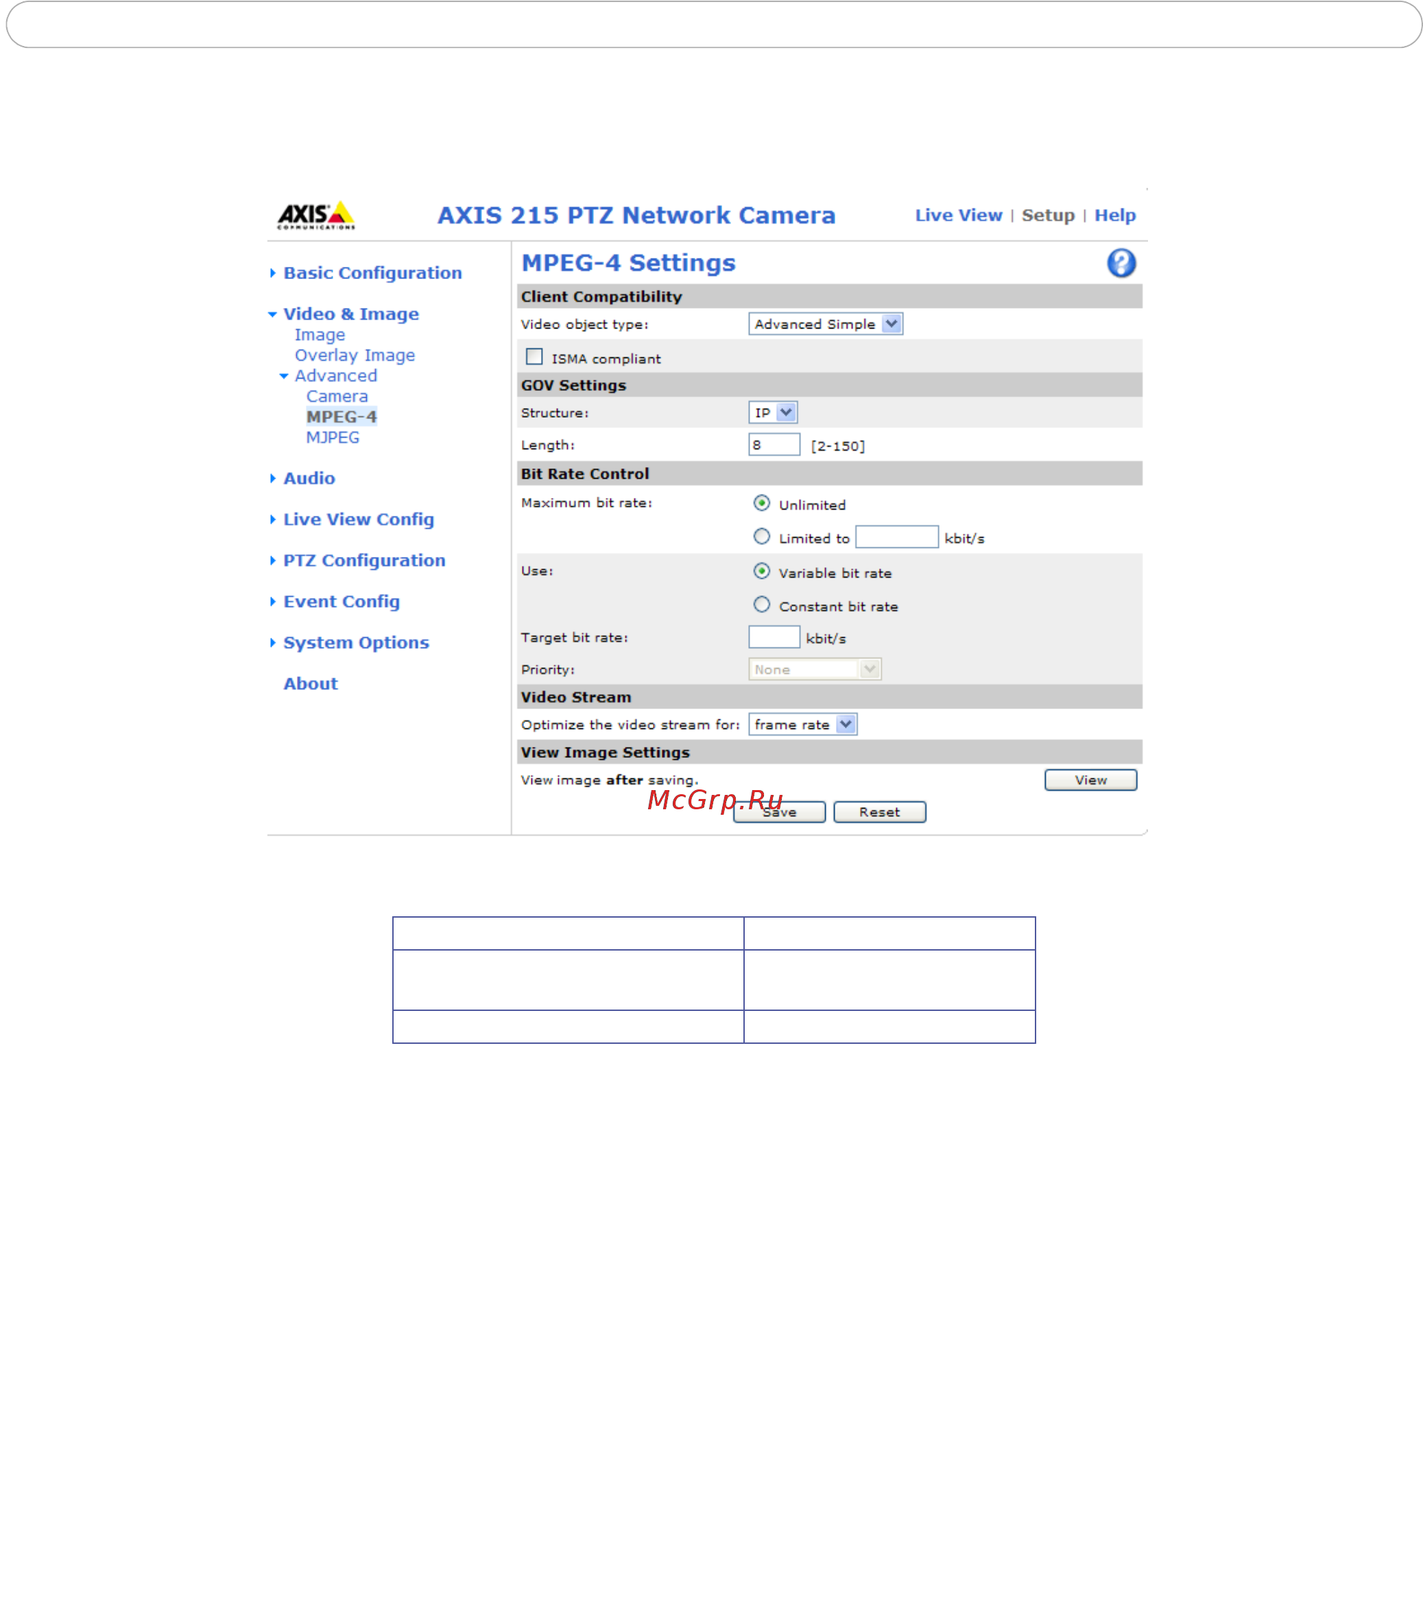Open the Image settings page

pos(319,335)
